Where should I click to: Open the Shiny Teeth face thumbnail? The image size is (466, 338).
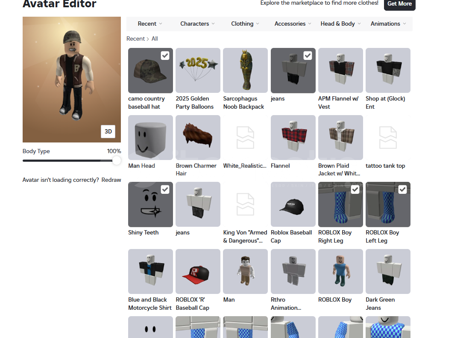(x=150, y=204)
